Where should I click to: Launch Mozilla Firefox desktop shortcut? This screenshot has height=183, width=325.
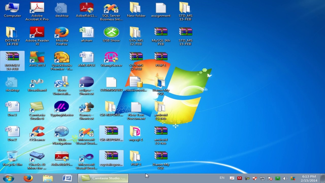coord(62,36)
